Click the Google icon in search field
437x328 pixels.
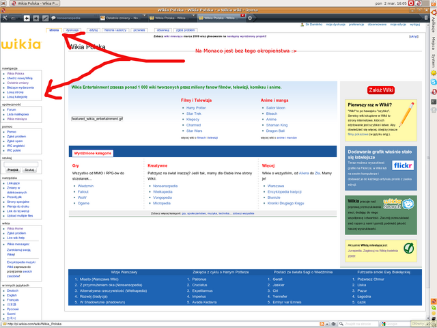click(x=384, y=324)
